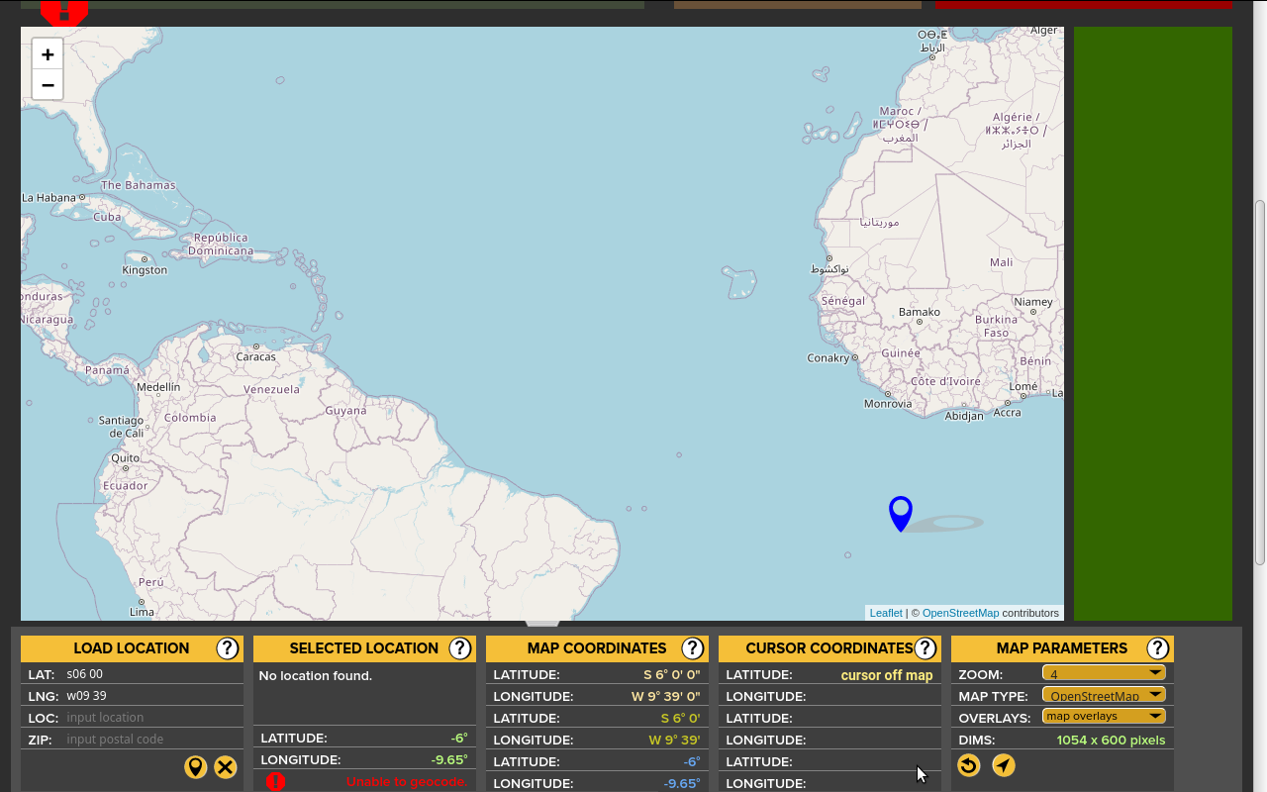Viewport: 1267px width, 792px height.
Task: Click the 'S 6° 0' 0"' latitude value
Action: (x=671, y=675)
